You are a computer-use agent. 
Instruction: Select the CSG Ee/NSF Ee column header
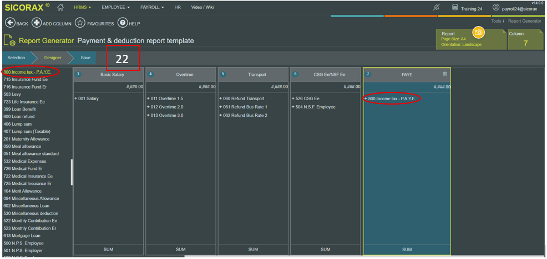tap(326, 75)
